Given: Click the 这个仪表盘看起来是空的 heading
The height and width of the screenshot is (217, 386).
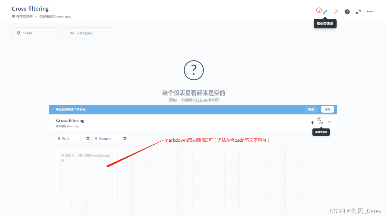Looking at the screenshot, I should pyautogui.click(x=194, y=93).
